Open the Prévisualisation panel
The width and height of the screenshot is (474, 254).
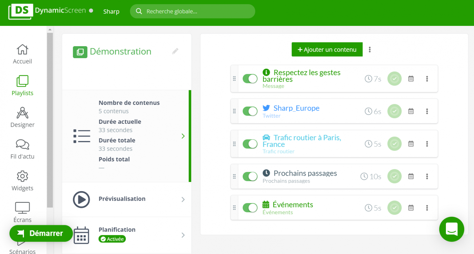[x=127, y=199]
